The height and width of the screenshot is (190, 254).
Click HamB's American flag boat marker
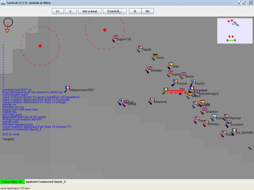click(140, 48)
